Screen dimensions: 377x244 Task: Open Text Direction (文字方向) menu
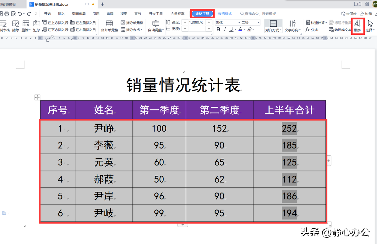292,26
